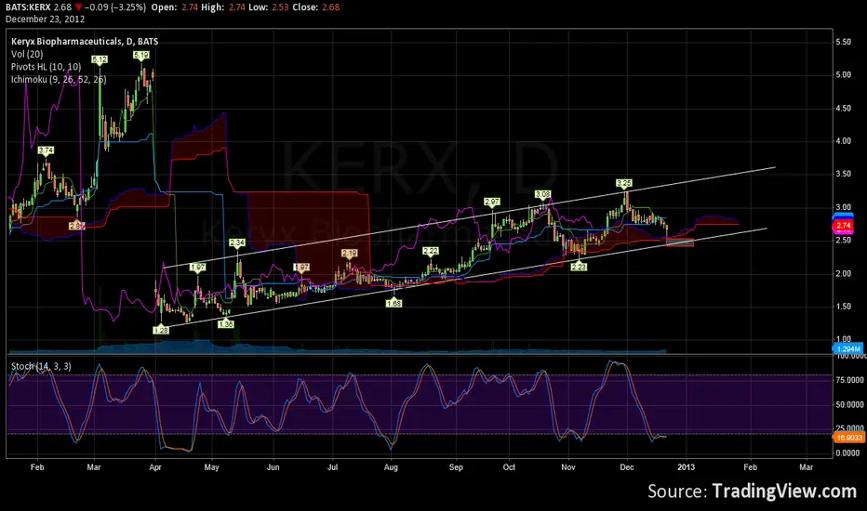Click the 75.0000 stochastic axis label
This screenshot has height=511, width=867.
[x=850, y=380]
